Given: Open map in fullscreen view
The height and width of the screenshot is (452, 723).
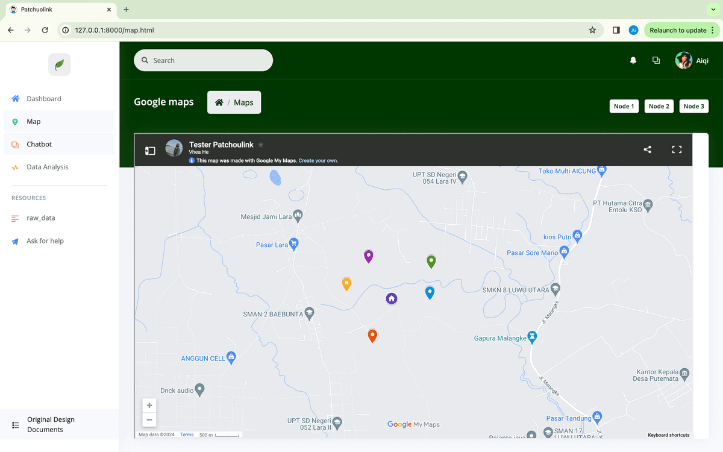Looking at the screenshot, I should pyautogui.click(x=677, y=149).
